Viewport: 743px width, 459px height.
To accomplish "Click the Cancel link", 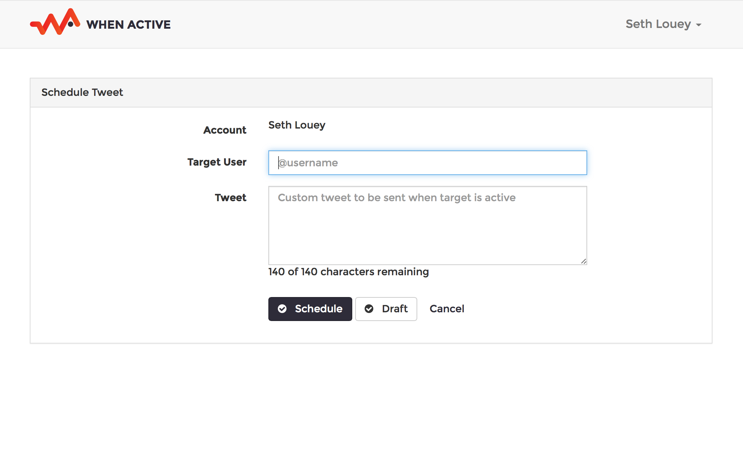I will pos(447,309).
